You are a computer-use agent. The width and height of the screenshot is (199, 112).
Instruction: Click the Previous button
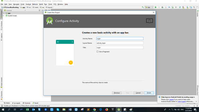(117, 93)
